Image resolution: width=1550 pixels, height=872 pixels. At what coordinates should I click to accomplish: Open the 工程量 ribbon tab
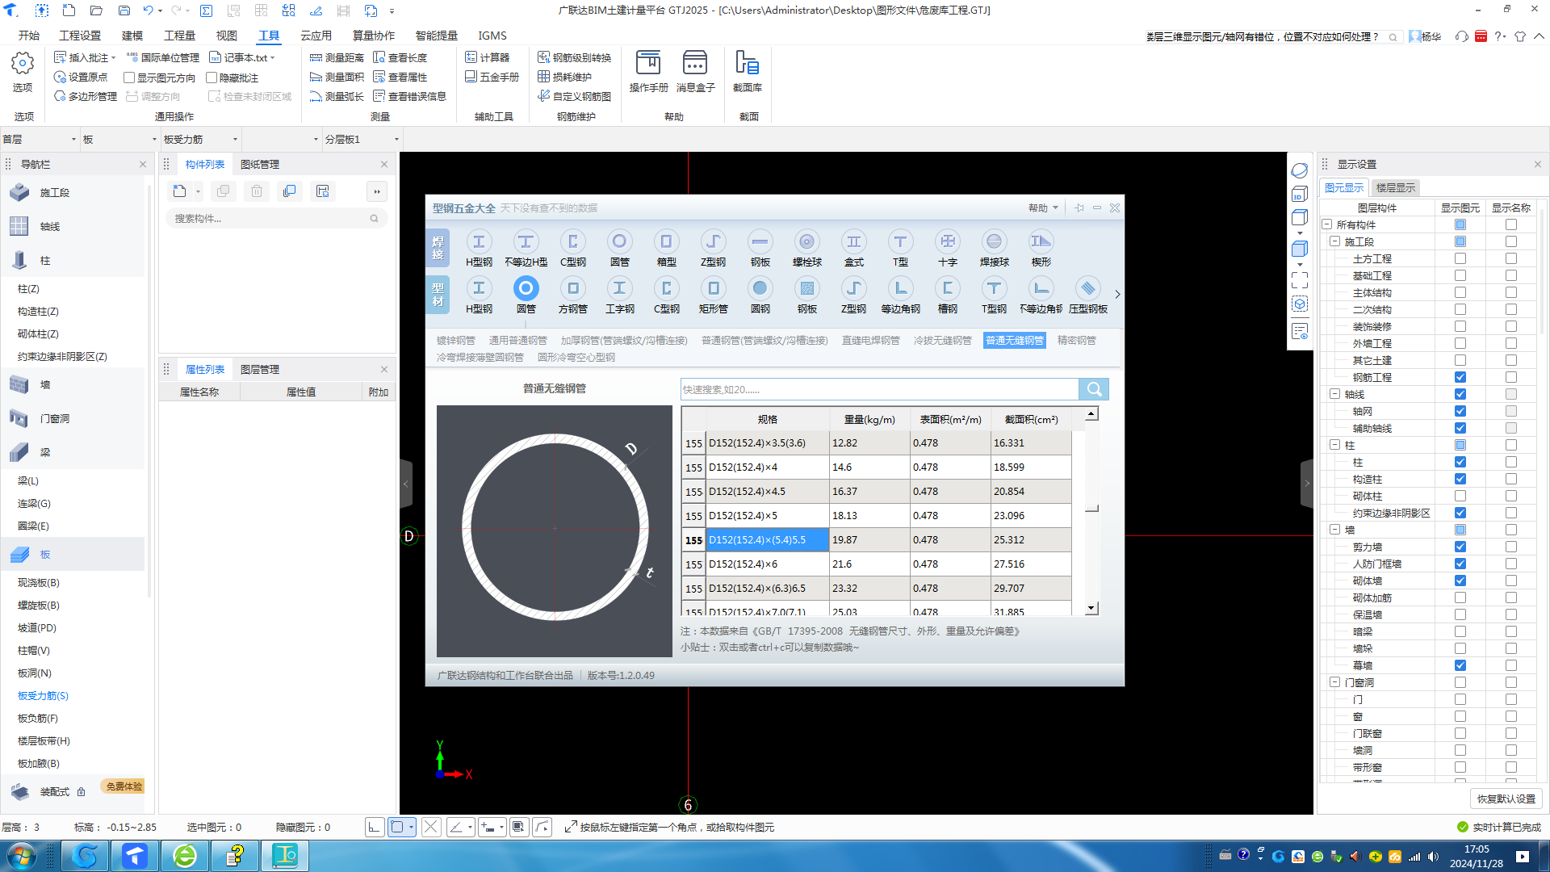(179, 36)
